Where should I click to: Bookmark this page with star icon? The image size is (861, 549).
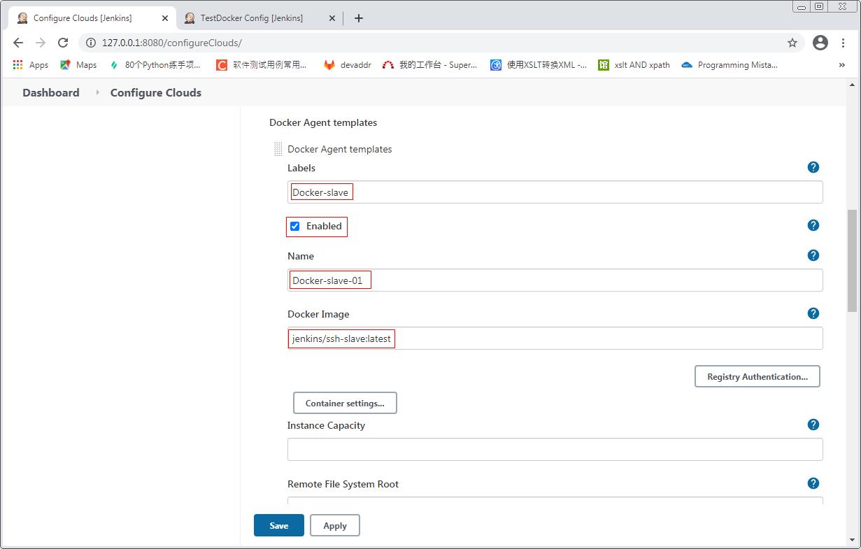pyautogui.click(x=792, y=43)
